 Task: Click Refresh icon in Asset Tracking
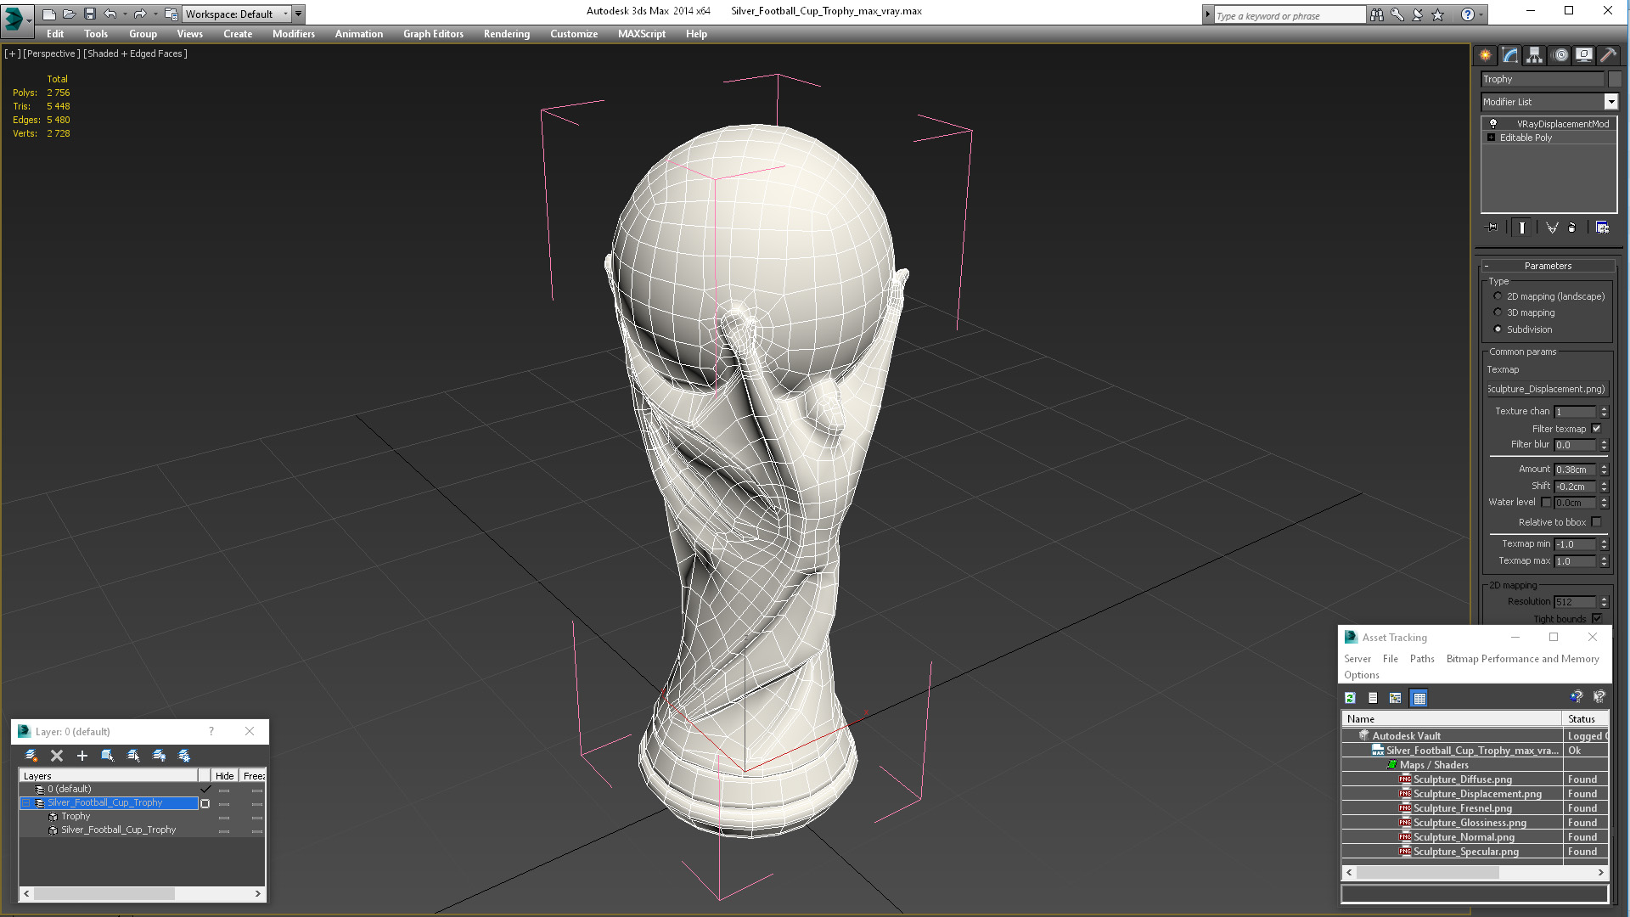coord(1350,698)
